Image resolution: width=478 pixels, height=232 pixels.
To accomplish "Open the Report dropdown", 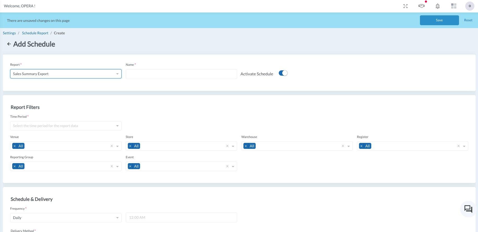I will point(66,74).
